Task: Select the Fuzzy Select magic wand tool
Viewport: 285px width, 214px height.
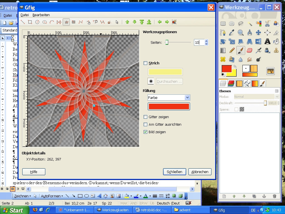Action: click(250, 24)
